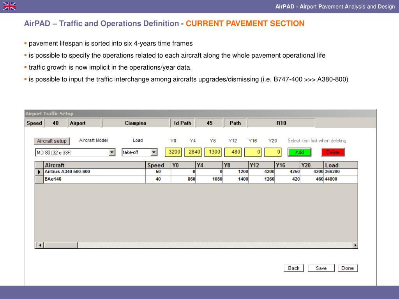The height and width of the screenshot is (299, 399).
Task: Click the Airbus Y16 value 4250
Action: pyautogui.click(x=295, y=172)
